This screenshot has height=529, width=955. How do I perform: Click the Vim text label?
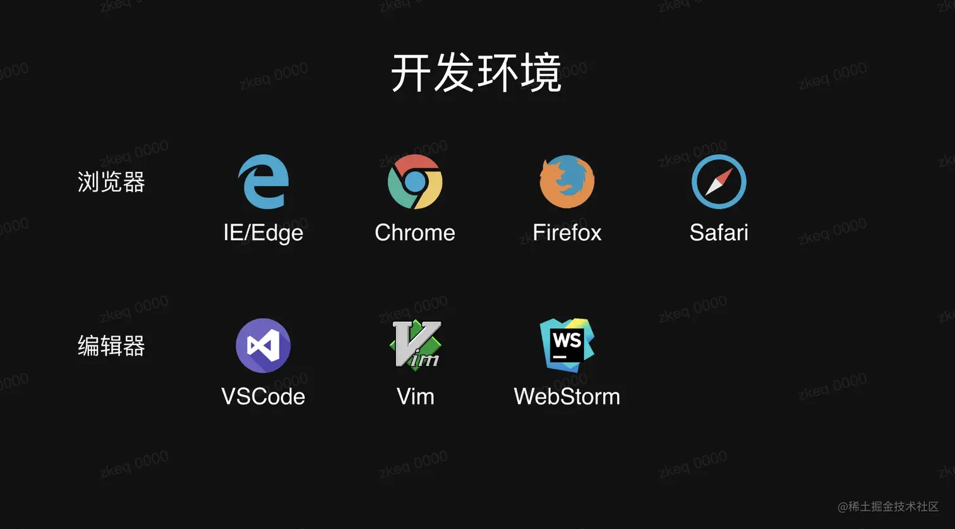415,397
